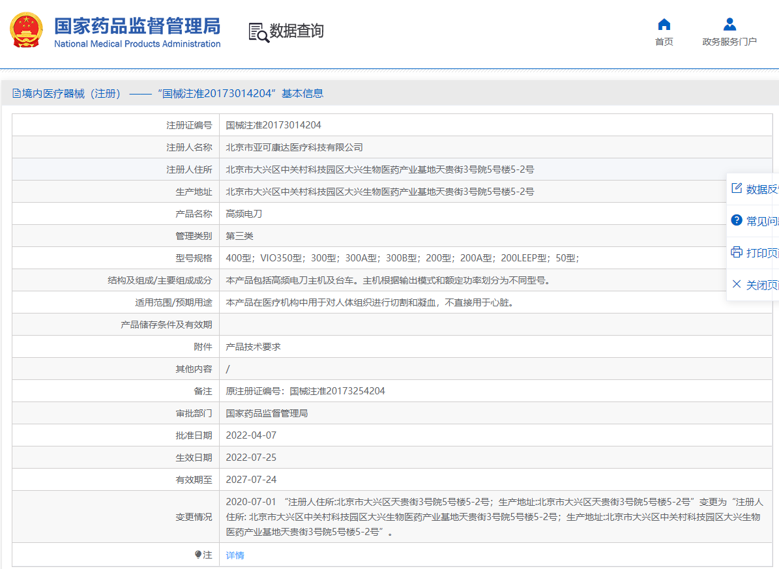Click the 审批部门 row label

click(194, 413)
